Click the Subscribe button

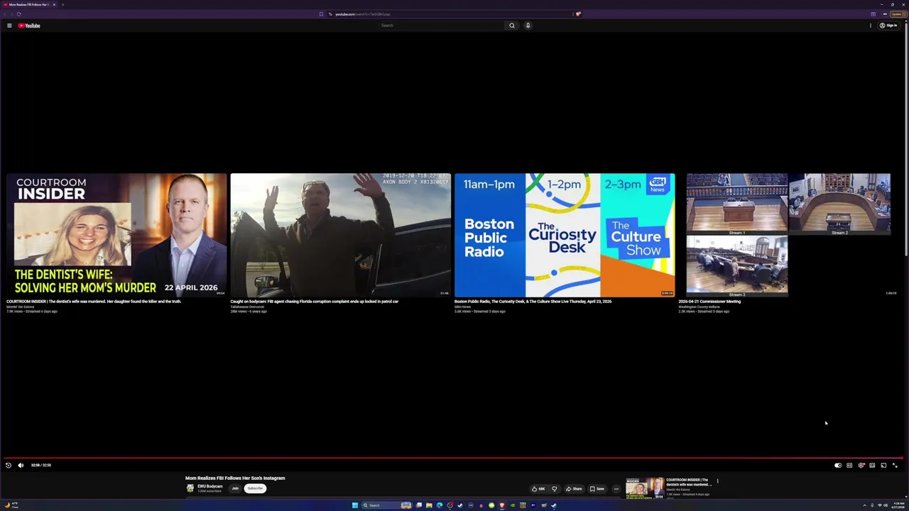255,488
